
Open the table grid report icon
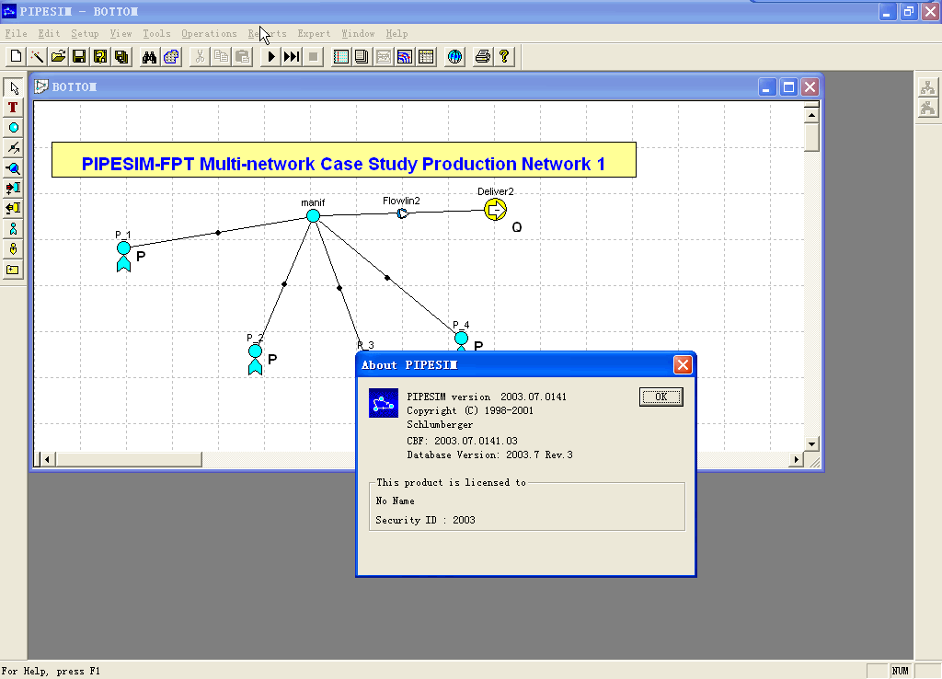point(426,57)
